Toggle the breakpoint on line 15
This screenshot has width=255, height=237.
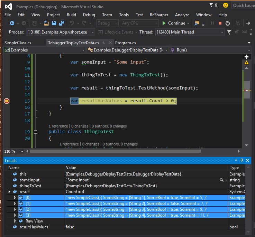click(6, 101)
